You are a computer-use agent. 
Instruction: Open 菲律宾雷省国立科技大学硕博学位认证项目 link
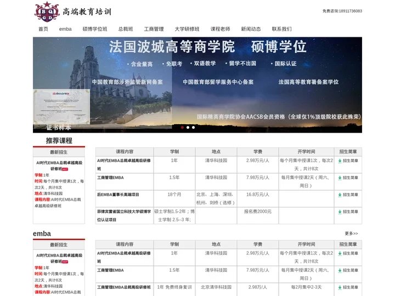pos(124,216)
